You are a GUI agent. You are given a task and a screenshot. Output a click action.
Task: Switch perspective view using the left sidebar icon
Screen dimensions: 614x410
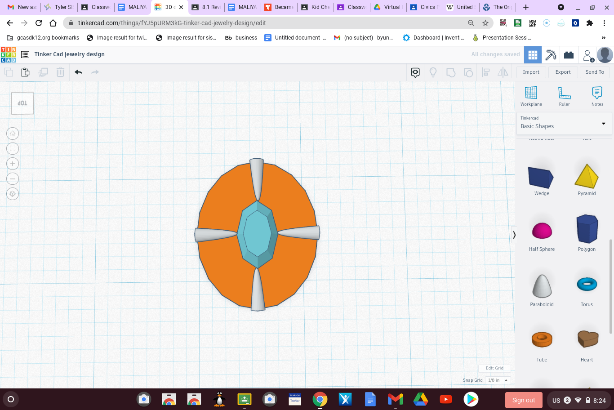tap(13, 194)
